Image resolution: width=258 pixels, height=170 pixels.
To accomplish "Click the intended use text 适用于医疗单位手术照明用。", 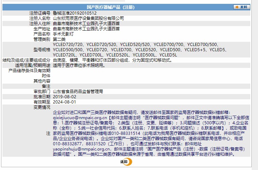I will coord(79,65).
